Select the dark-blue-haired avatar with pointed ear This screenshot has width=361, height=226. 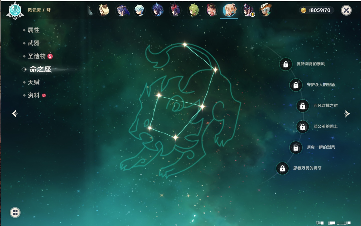click(x=157, y=10)
